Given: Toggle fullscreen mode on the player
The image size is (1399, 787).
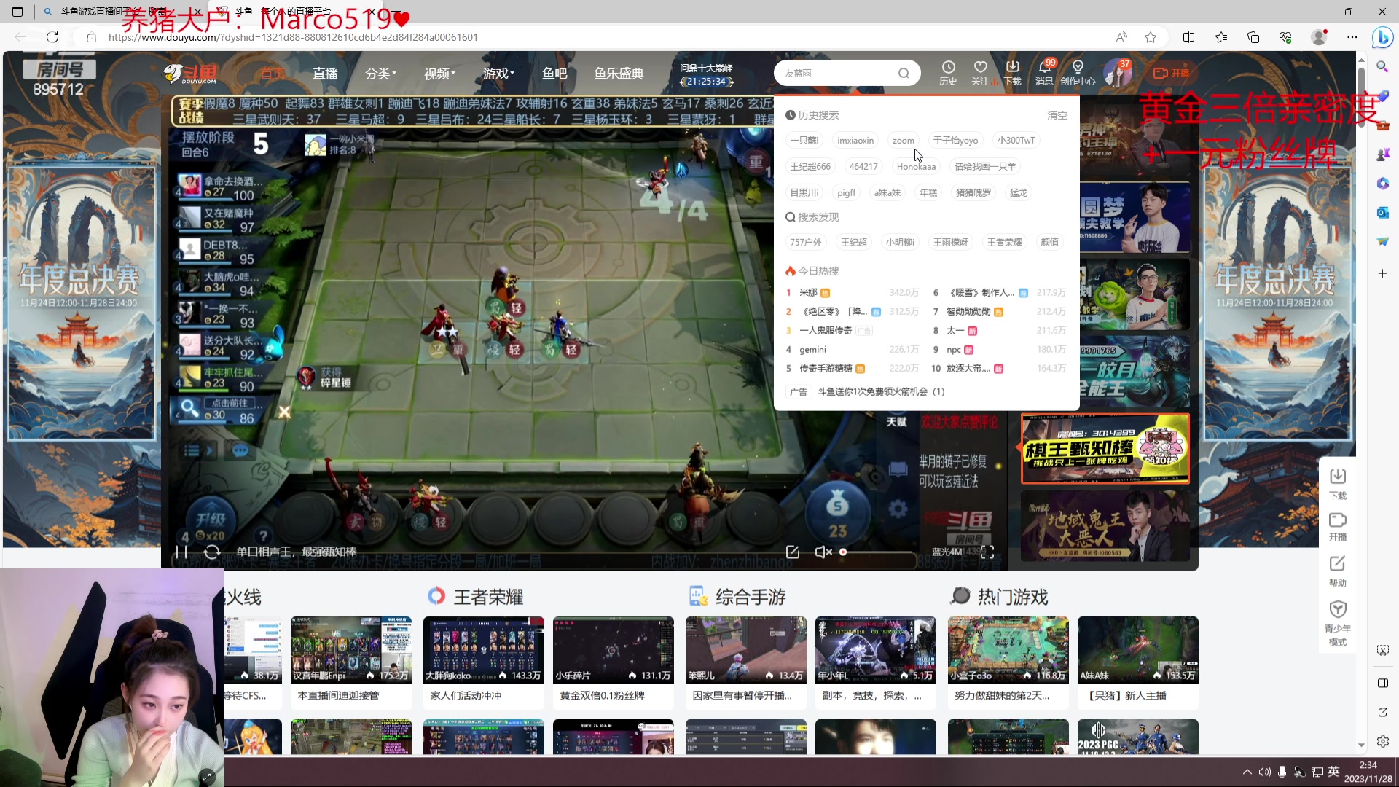Looking at the screenshot, I should 987,552.
